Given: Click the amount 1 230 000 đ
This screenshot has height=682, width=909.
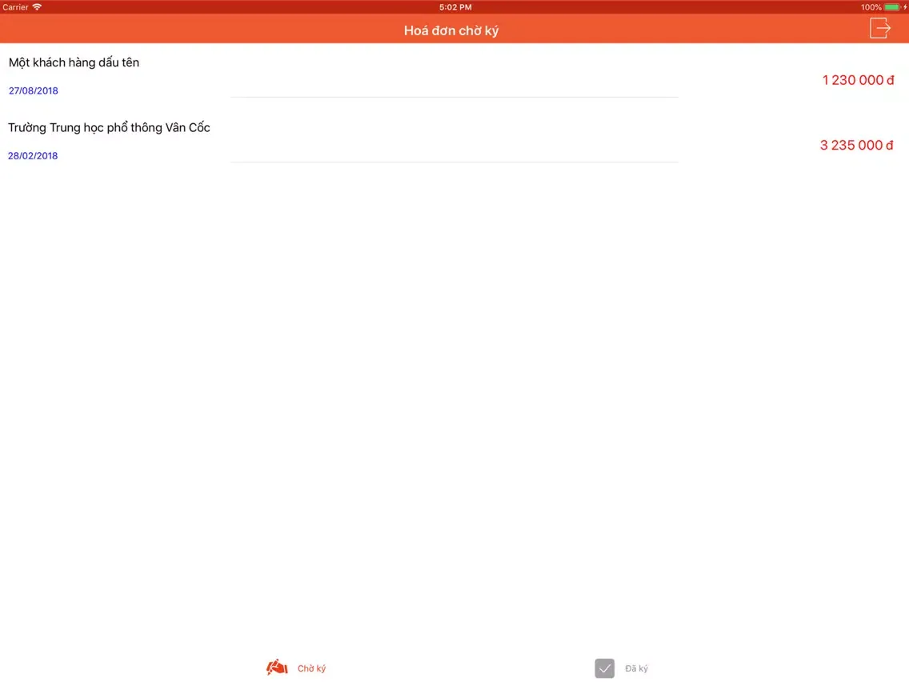Looking at the screenshot, I should pyautogui.click(x=858, y=80).
